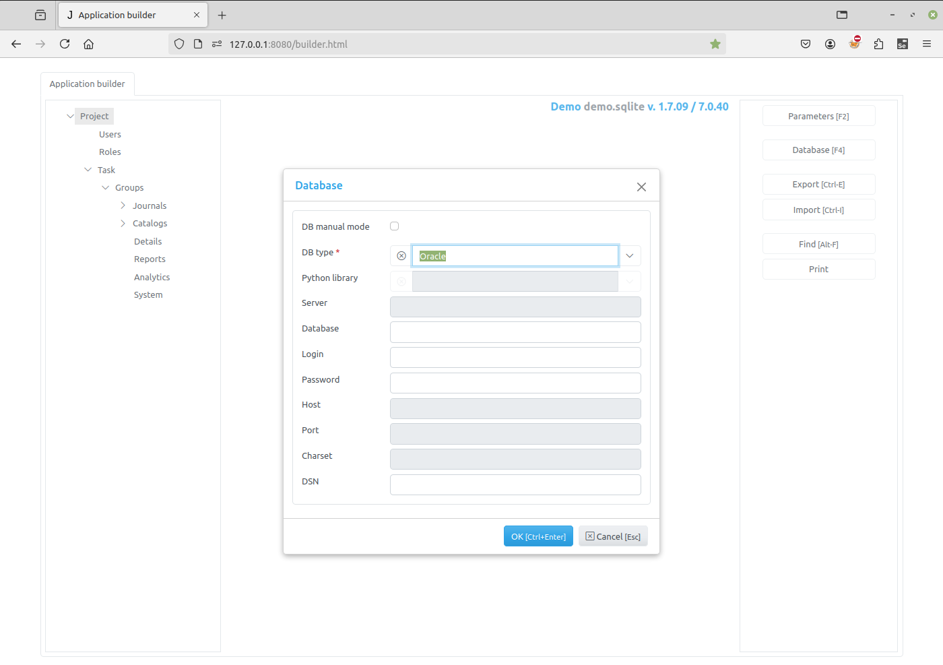Expand the Journals tree node
The image size is (943, 665).
[x=123, y=205]
